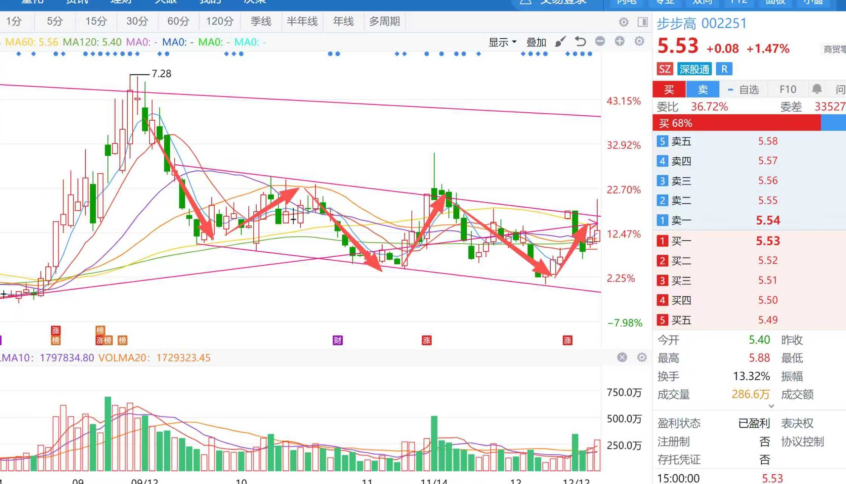Image resolution: width=846 pixels, height=484 pixels.
Task: Toggle side panel layout icon
Action: 643,22
